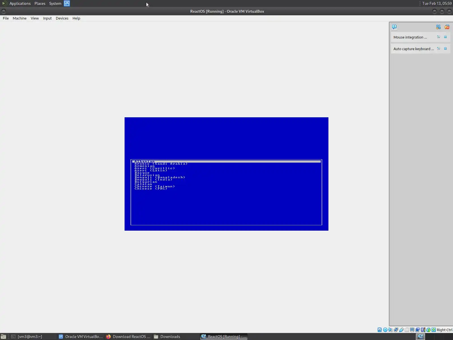Click the workspace switcher thumbnail in bottom panel

tap(420, 337)
